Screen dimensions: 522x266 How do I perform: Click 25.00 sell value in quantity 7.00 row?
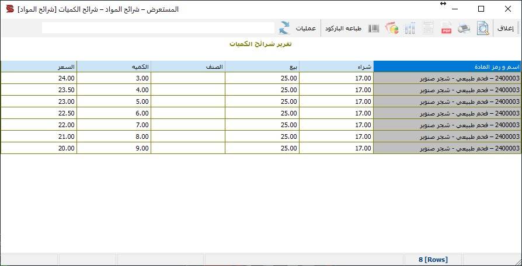(x=262, y=125)
